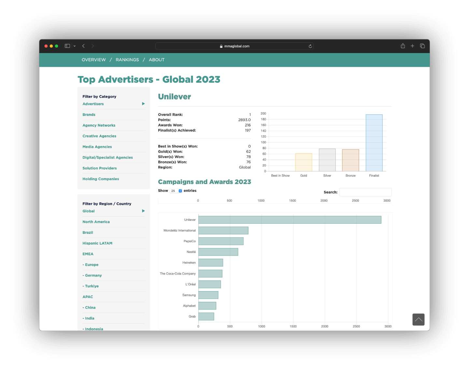Open the RANKINGS navigation menu item
Image resolution: width=469 pixels, height=370 pixels.
[127, 60]
